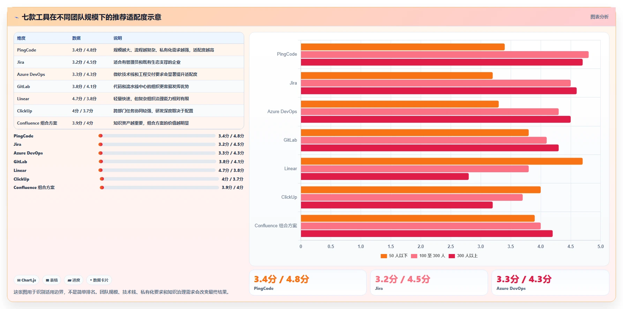This screenshot has width=623, height=309.
Task: Click the description 代码和流水线中心的组织更容易发挥优势
Action: (x=151, y=87)
